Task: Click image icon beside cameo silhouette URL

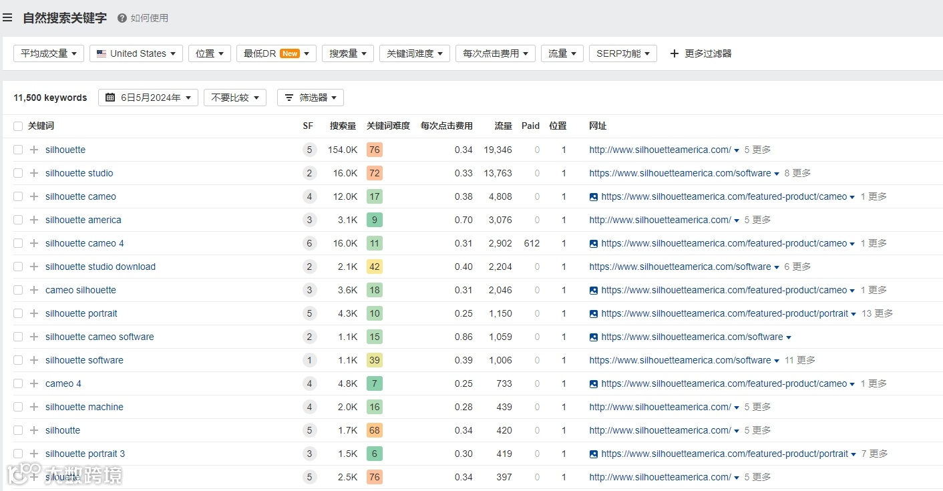Action: (594, 290)
